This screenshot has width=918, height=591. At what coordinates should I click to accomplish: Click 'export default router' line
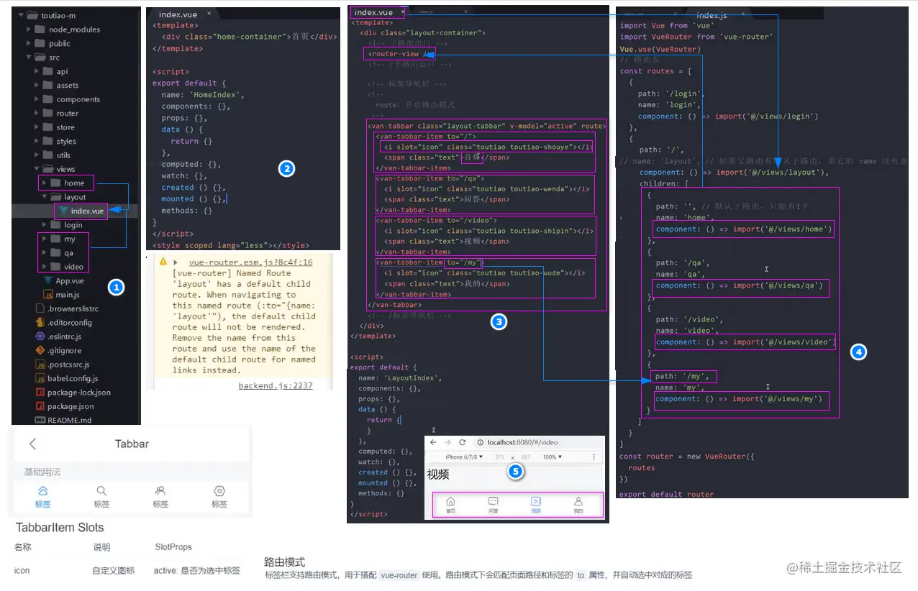coord(667,494)
